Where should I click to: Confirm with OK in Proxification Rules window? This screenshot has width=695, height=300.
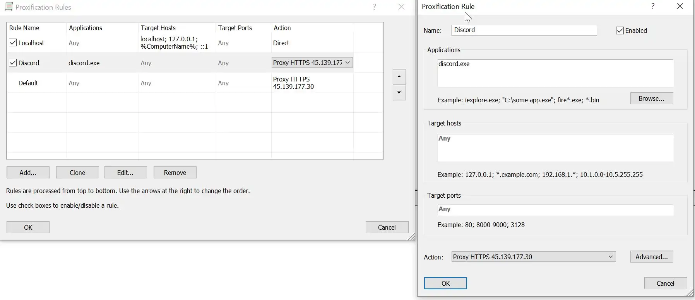click(28, 227)
